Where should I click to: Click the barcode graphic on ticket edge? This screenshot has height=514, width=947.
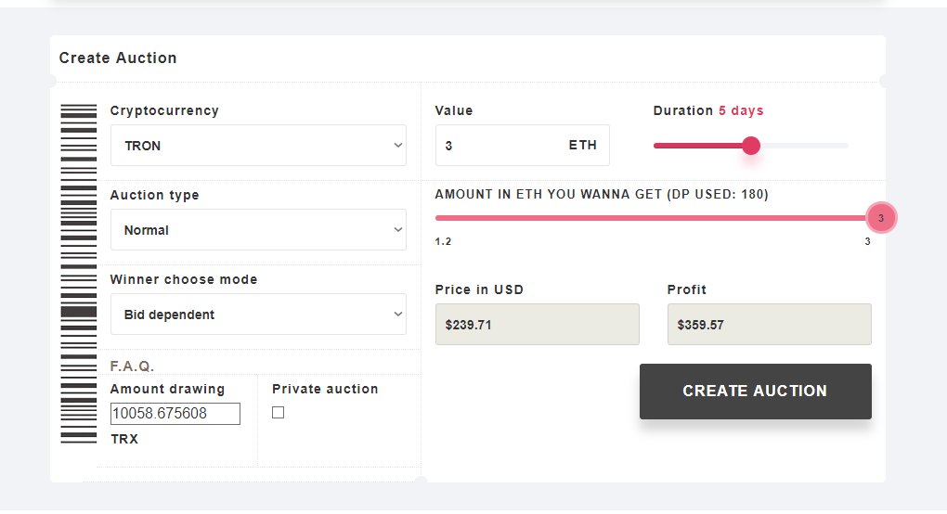pos(79,274)
